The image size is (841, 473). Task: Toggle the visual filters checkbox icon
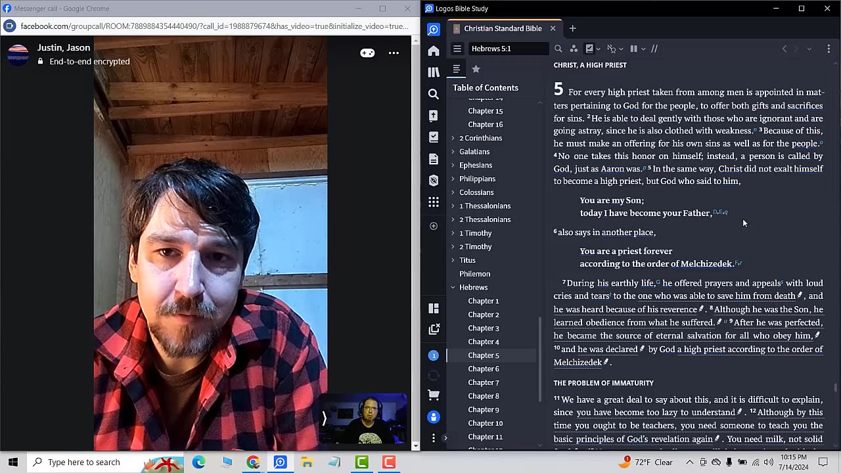[x=589, y=49]
